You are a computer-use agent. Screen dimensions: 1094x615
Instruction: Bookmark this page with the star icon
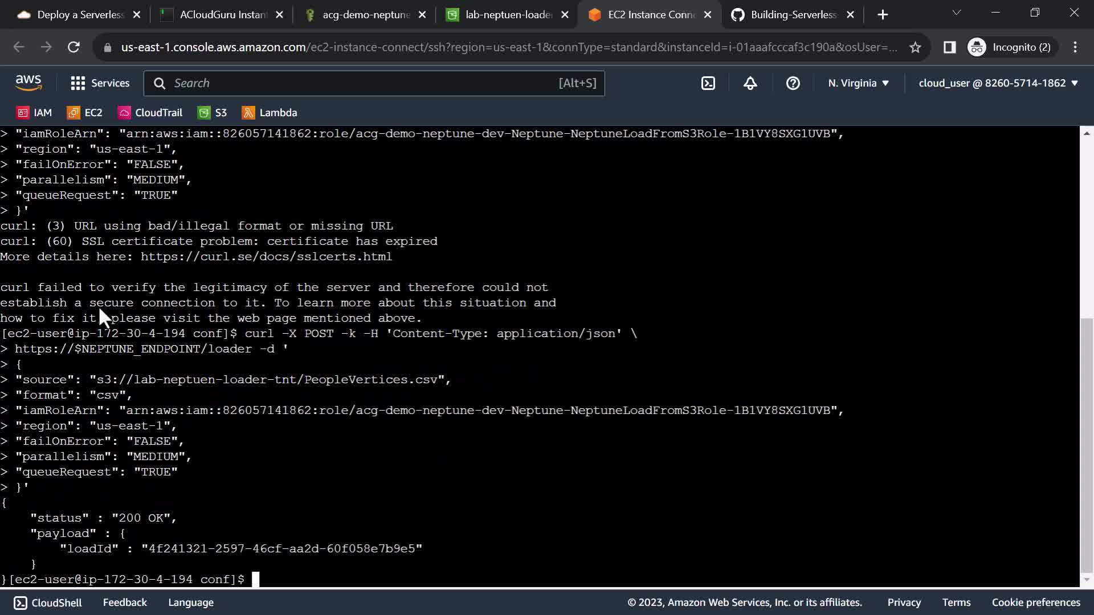point(915,47)
